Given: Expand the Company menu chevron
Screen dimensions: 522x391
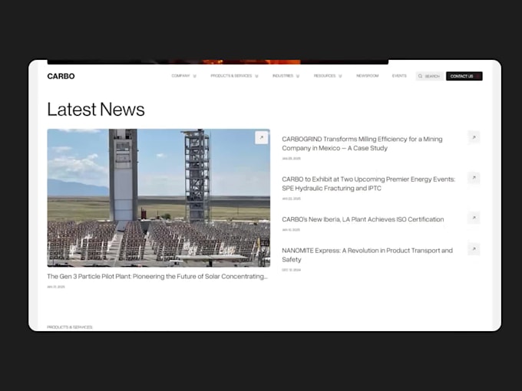Looking at the screenshot, I should [195, 76].
